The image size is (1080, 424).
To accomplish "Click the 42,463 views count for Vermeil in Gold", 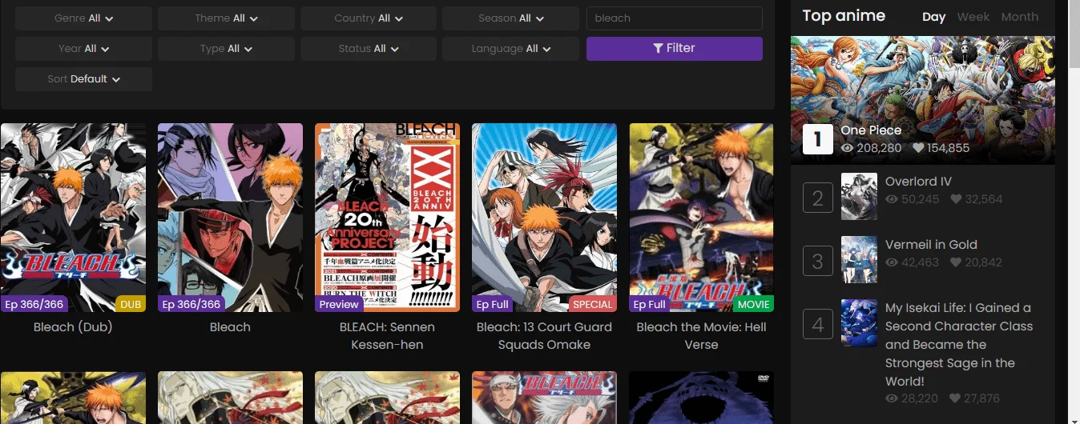I will (x=921, y=262).
